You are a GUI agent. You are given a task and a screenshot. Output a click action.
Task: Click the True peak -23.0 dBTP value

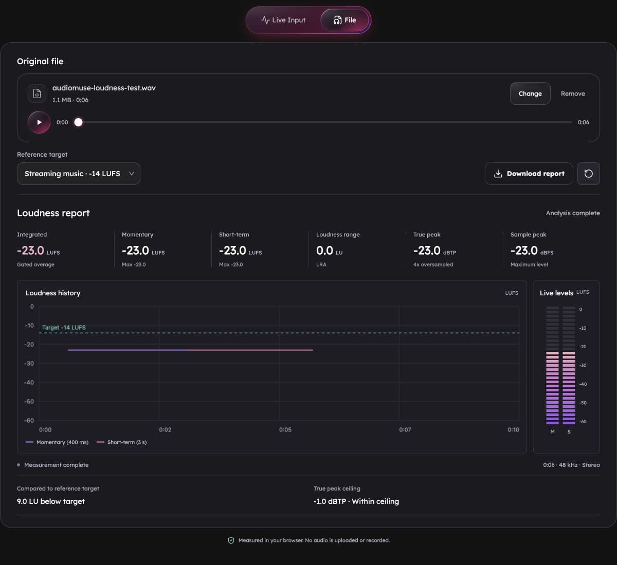tap(435, 251)
